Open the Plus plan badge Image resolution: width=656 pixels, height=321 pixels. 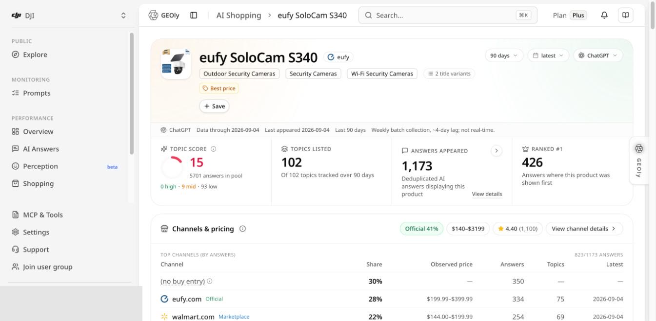pos(578,16)
